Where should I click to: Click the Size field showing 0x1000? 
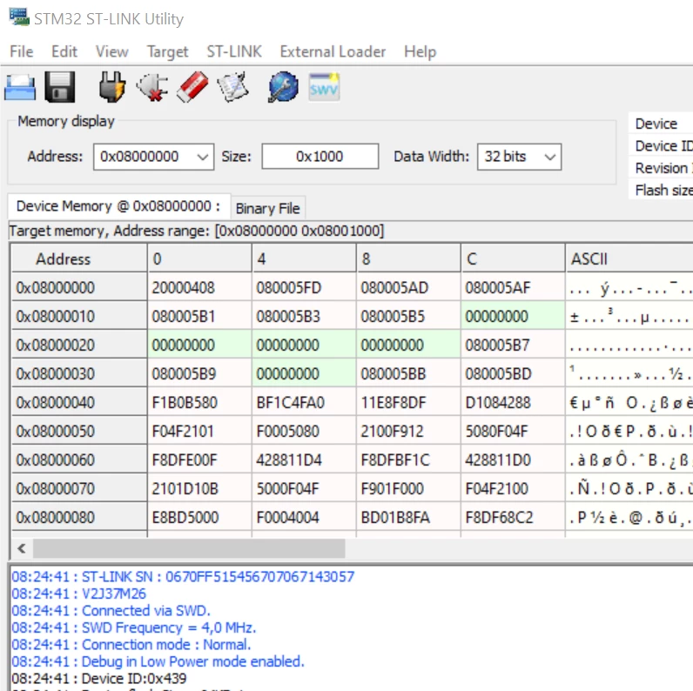320,157
